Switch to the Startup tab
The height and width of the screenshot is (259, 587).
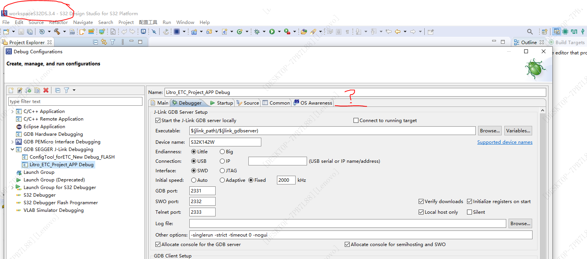[221, 103]
